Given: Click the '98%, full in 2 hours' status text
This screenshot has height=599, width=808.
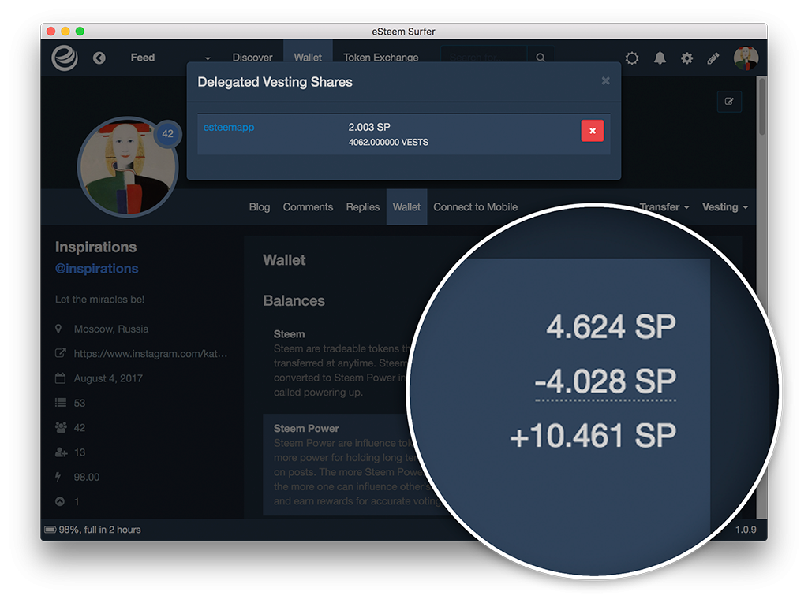Looking at the screenshot, I should tap(99, 530).
